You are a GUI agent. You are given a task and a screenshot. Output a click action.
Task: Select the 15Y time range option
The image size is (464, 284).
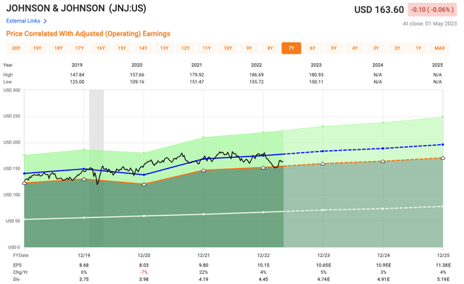122,49
